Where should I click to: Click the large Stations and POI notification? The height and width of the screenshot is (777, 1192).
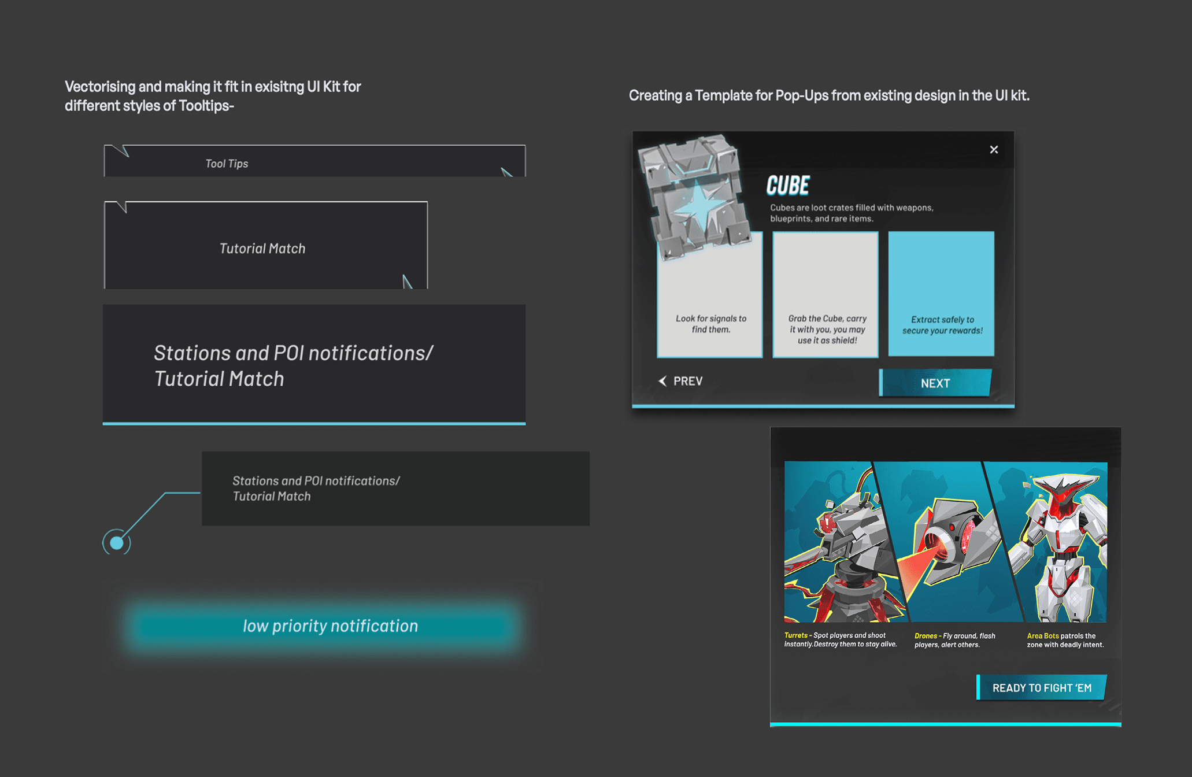(x=314, y=364)
